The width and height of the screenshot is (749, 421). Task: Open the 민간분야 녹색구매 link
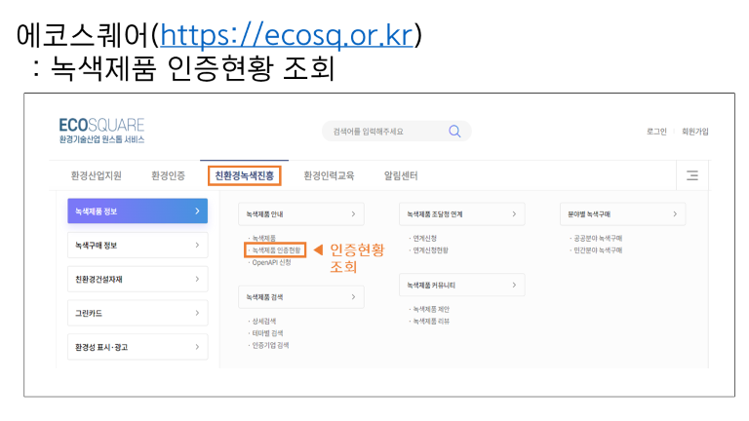[x=598, y=250]
